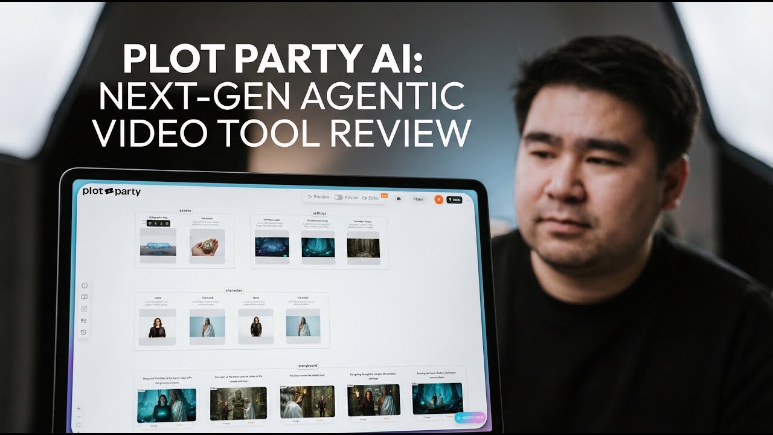773x435 pixels.
Task: Select Video tab under moss statue shot
Action: click(x=252, y=424)
